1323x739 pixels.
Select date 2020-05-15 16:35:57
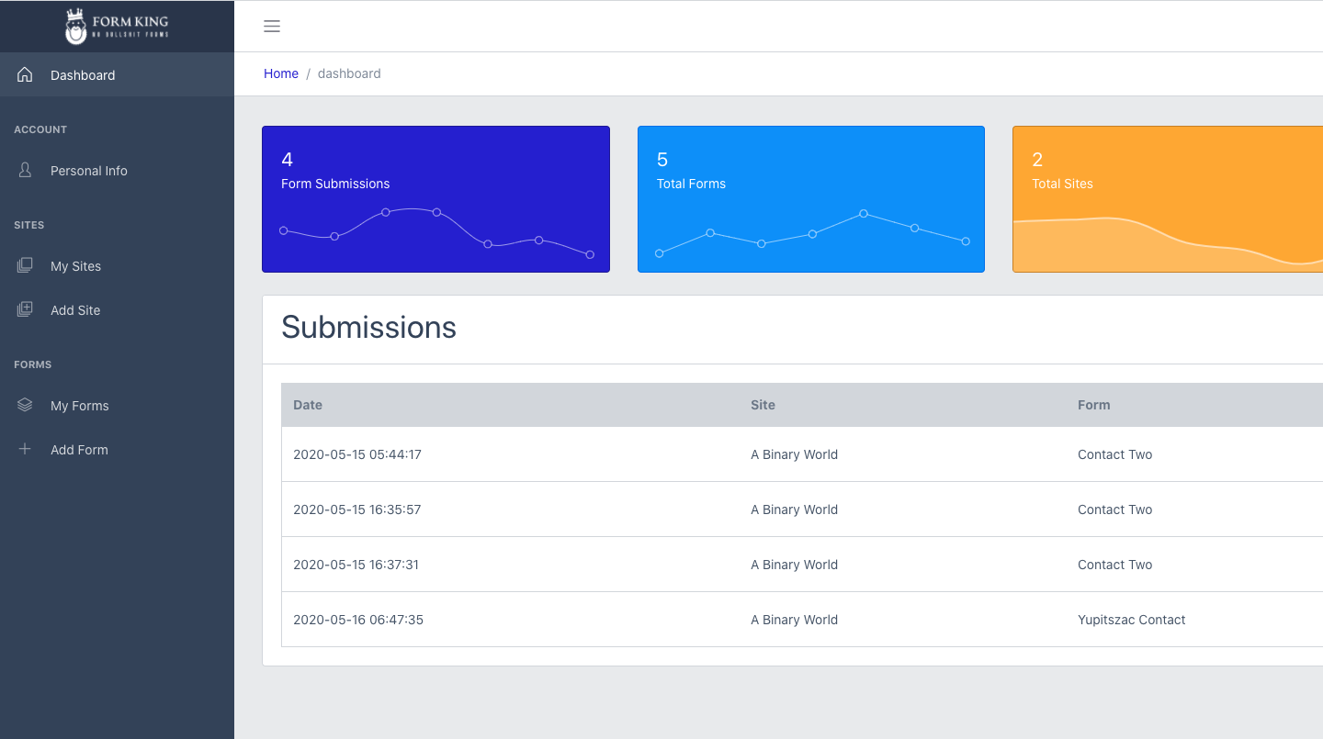click(x=357, y=509)
